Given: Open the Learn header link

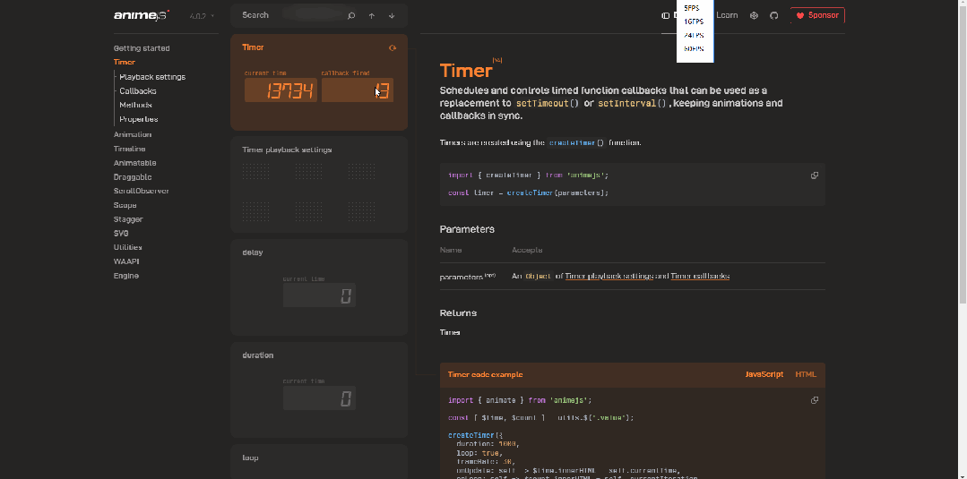Looking at the screenshot, I should click(727, 15).
